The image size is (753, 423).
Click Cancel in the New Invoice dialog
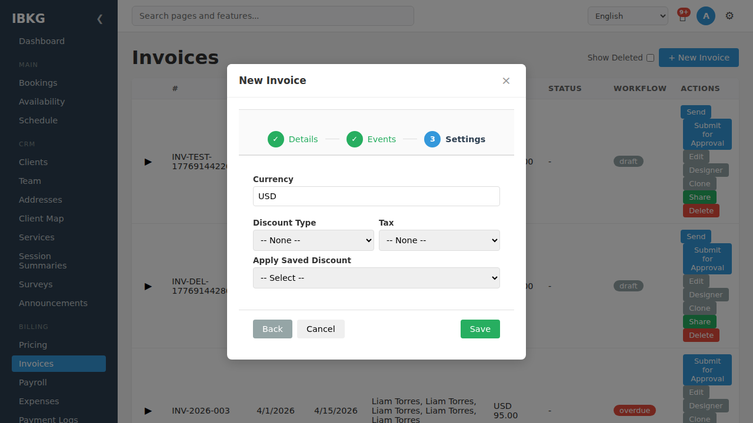(x=321, y=329)
